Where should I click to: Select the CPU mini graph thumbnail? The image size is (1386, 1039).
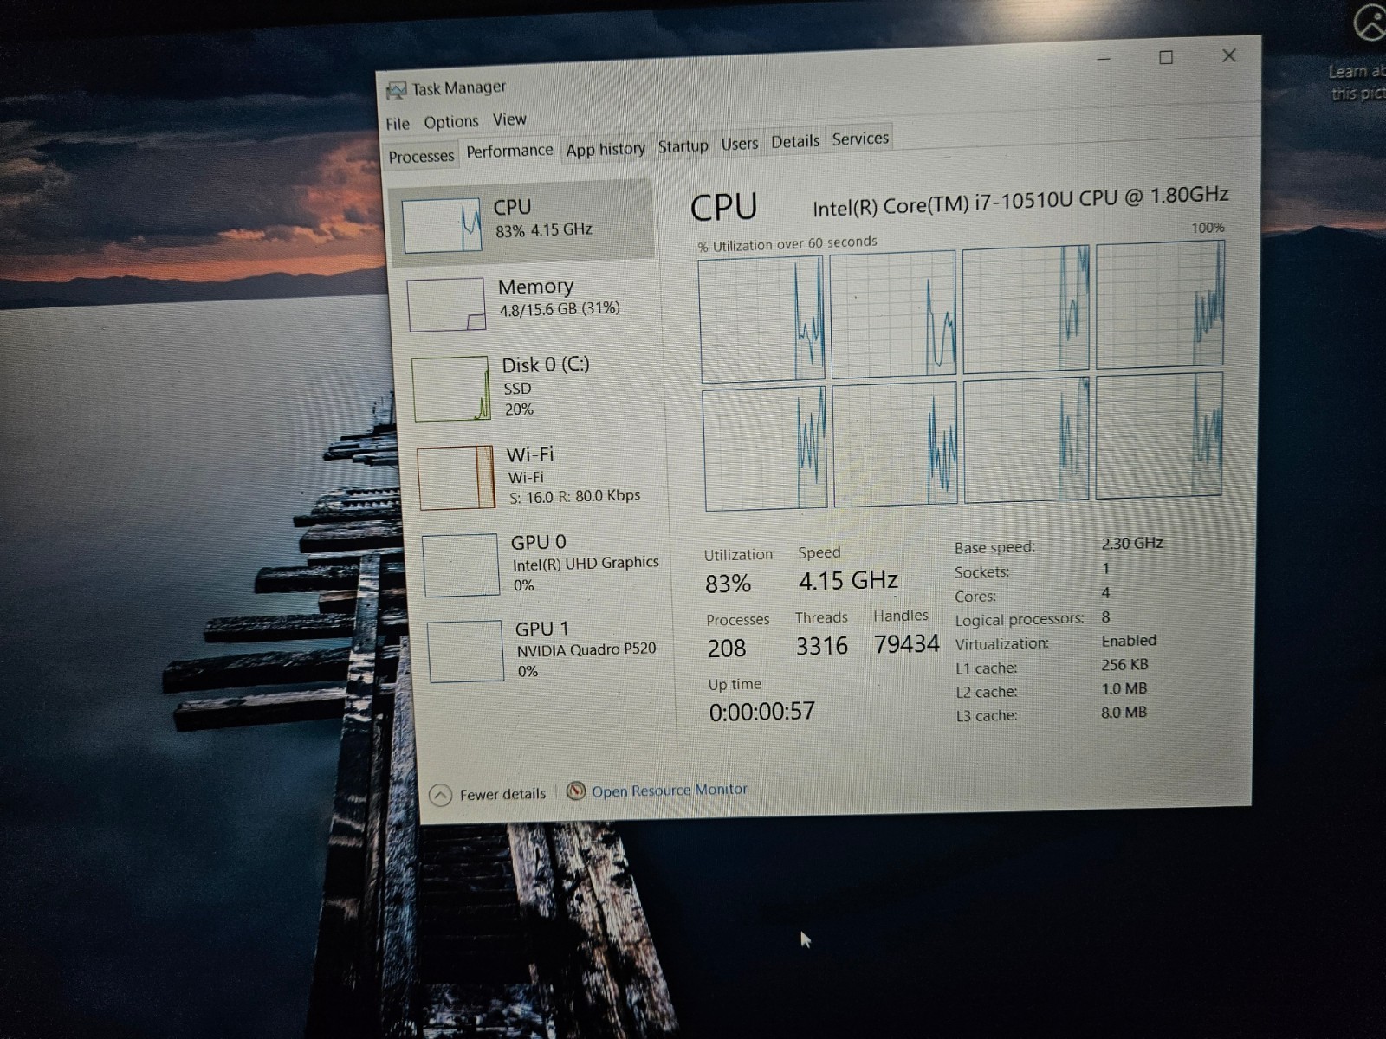[442, 225]
